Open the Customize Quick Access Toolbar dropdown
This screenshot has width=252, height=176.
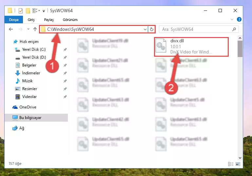tap(44, 11)
